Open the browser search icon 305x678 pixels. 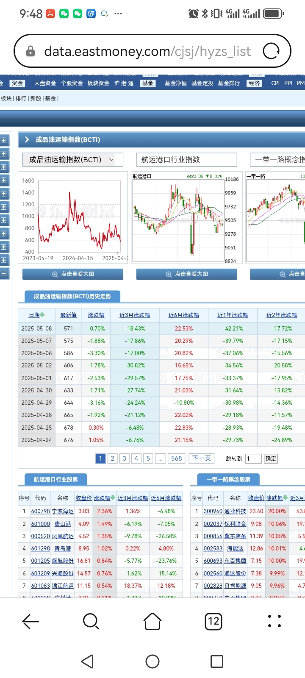pos(91,621)
